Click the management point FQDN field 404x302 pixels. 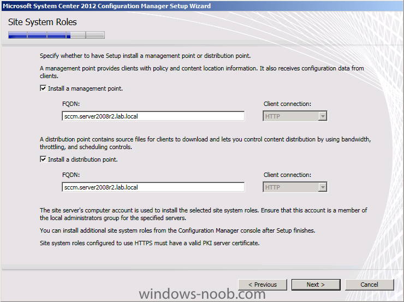153,116
